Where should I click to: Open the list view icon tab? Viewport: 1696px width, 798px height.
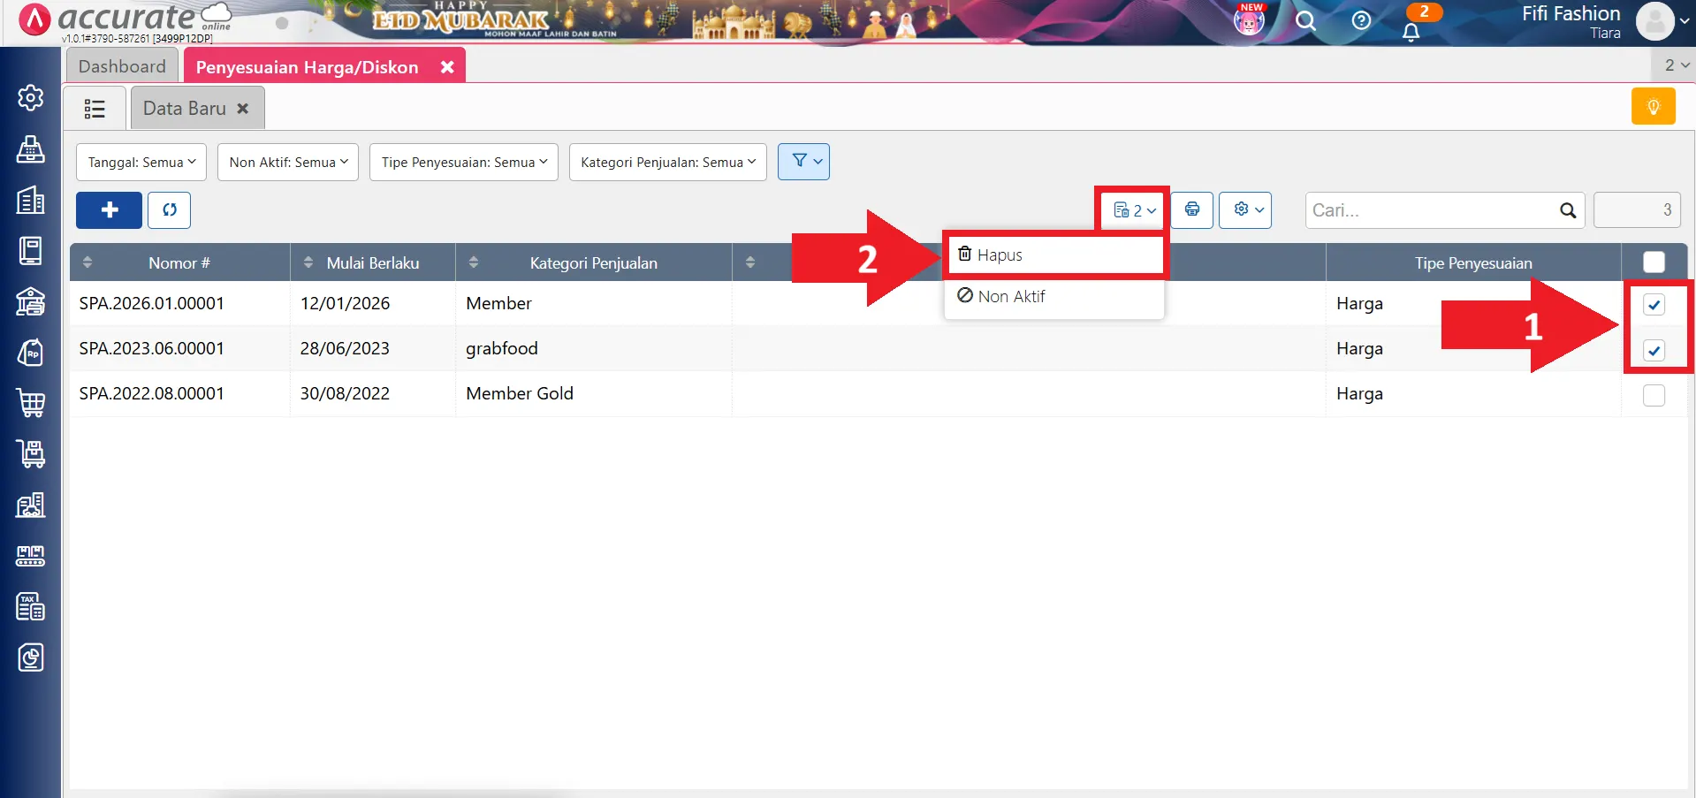95,109
